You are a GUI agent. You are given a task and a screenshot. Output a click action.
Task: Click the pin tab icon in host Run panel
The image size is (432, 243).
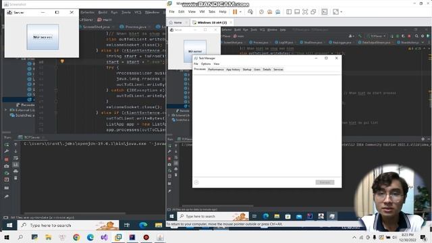point(7,196)
